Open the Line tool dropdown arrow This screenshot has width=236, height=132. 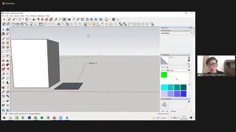tap(17, 19)
